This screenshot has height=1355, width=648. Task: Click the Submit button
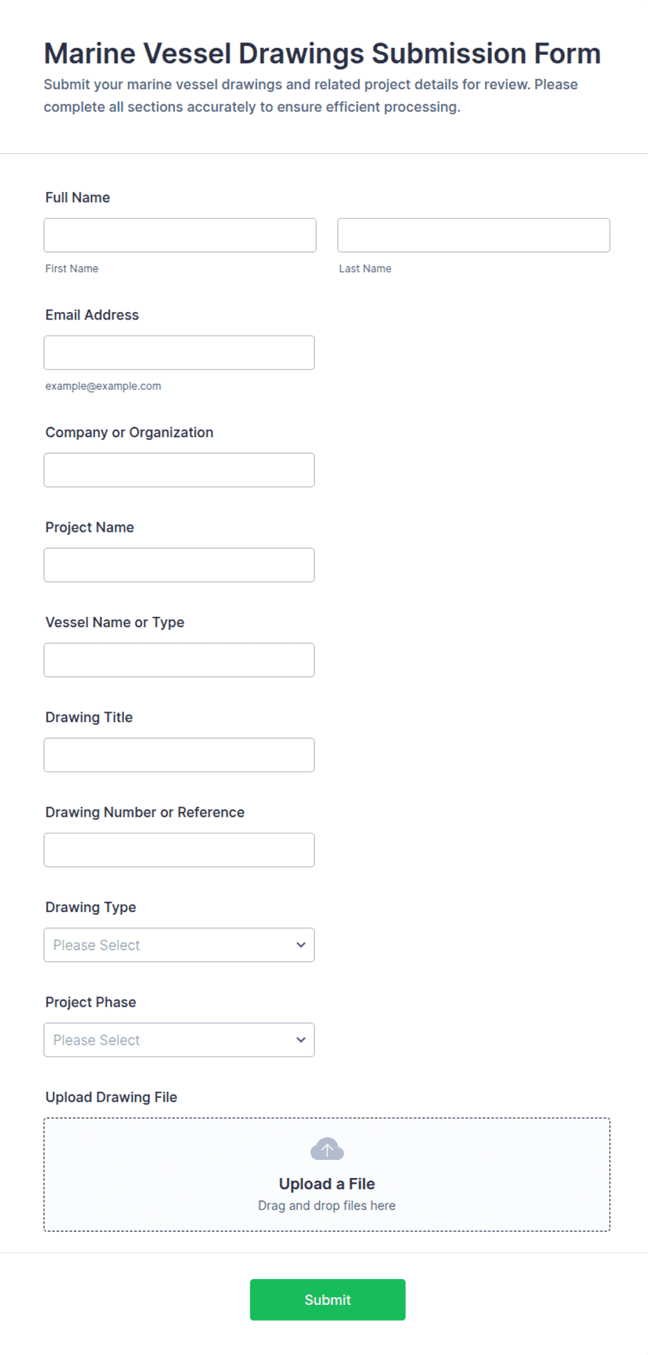tap(327, 1299)
